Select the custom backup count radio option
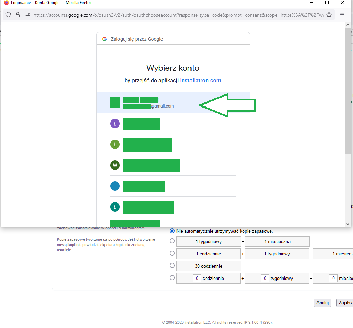This screenshot has height=328, width=353. click(x=172, y=278)
